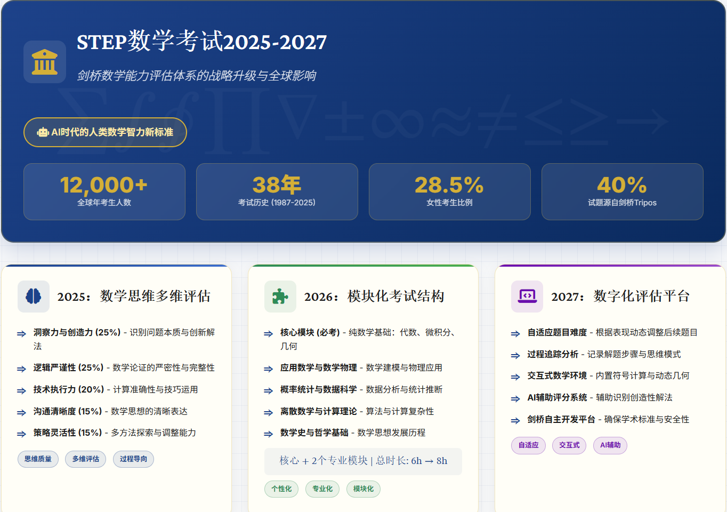The height and width of the screenshot is (512, 727).
Task: Click the puzzle piece icon beside 2026
Action: point(280,297)
